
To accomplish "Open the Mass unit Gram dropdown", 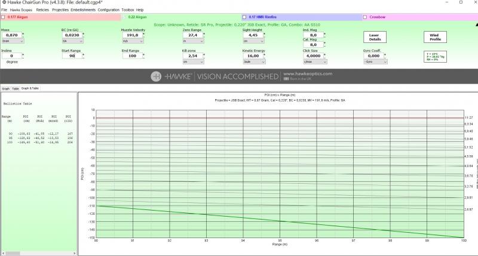I will (12, 42).
